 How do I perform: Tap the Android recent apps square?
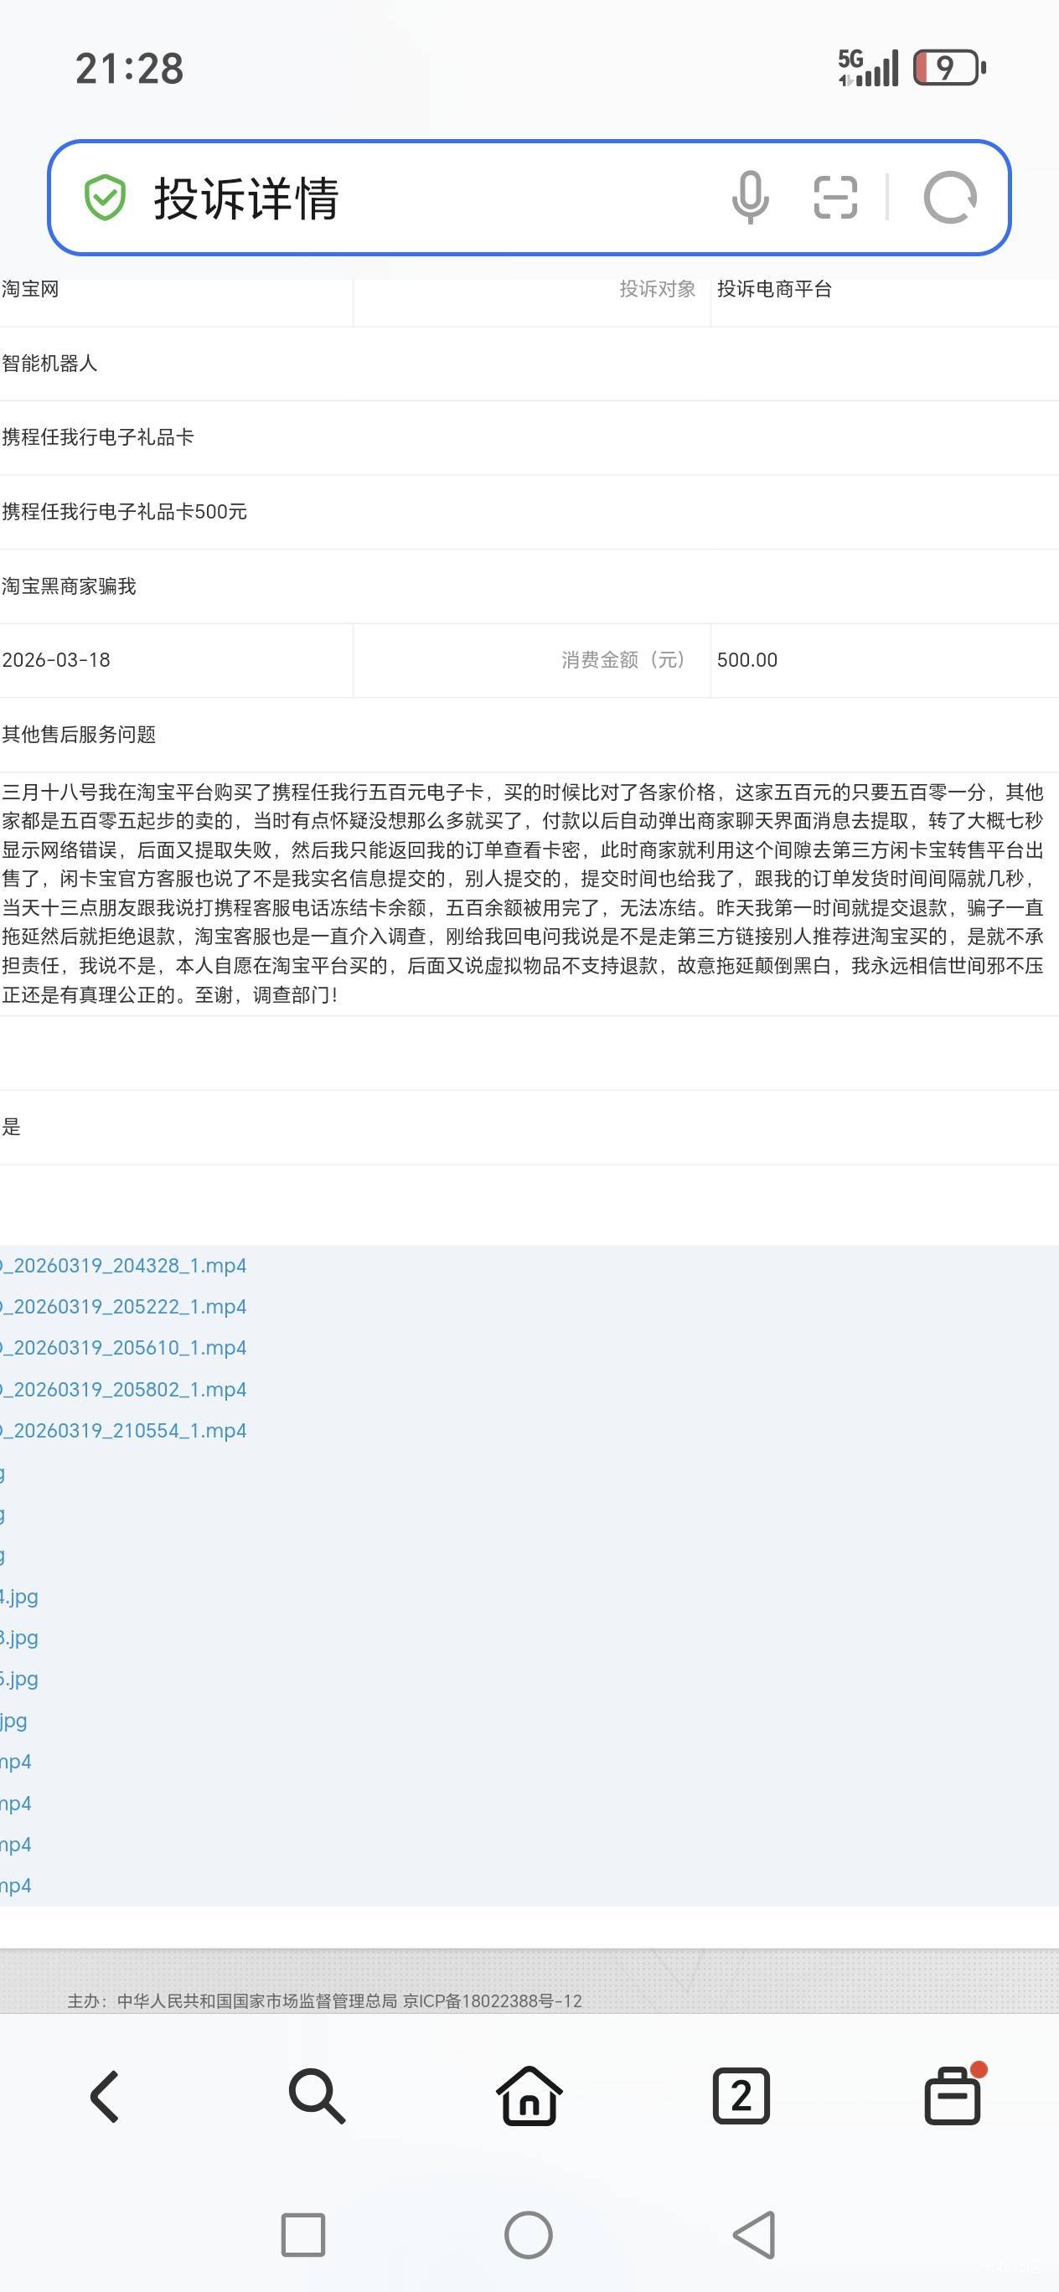(x=302, y=2235)
